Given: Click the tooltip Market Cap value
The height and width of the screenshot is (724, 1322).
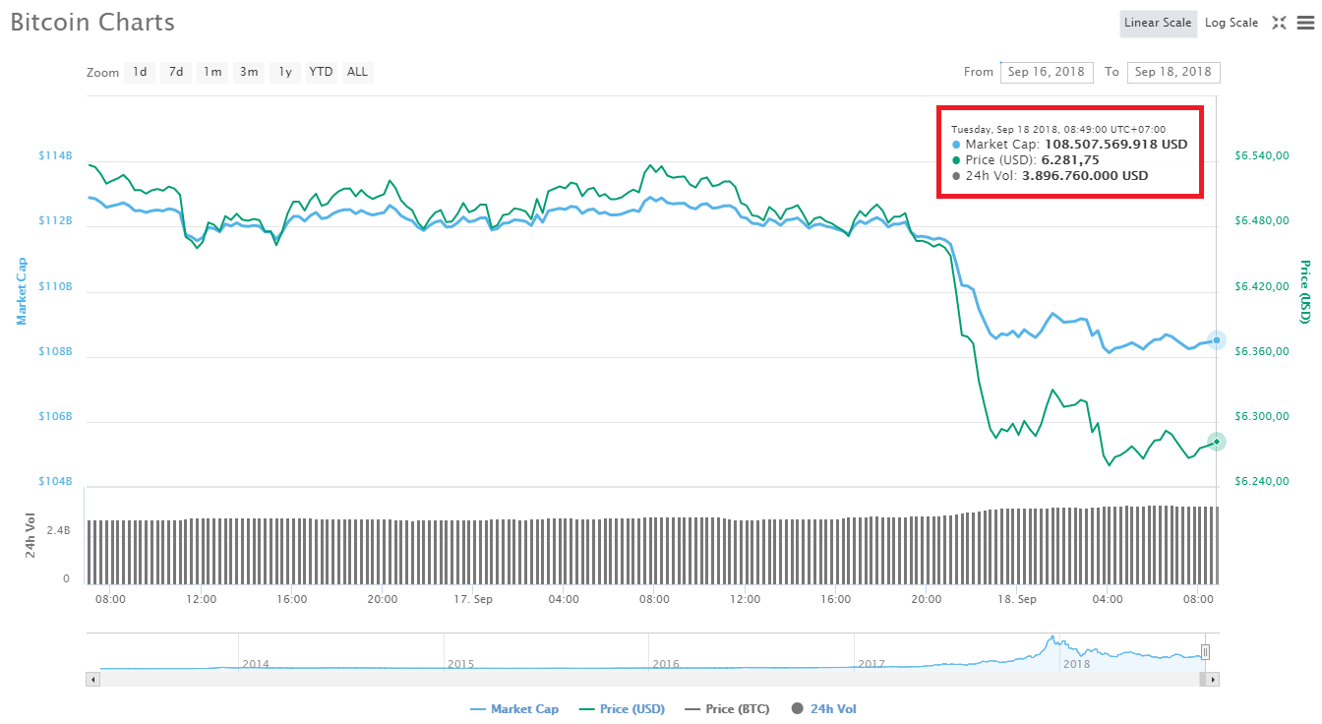Looking at the screenshot, I should pos(1115,144).
